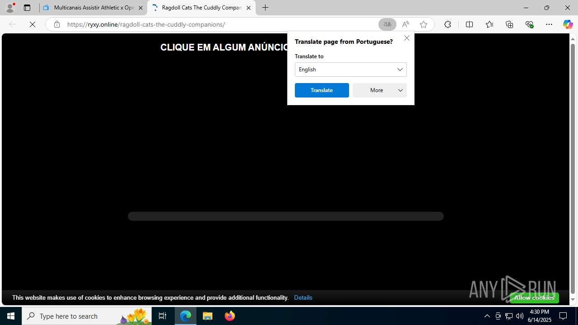Select the Ragdoll Cats tab
This screenshot has width=578, height=325.
click(x=201, y=8)
